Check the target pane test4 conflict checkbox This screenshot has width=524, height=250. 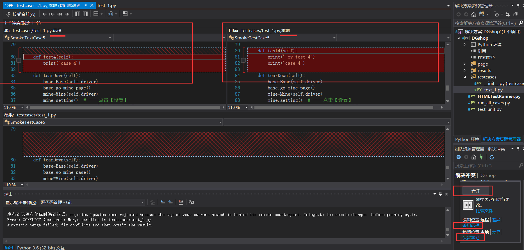point(243,60)
